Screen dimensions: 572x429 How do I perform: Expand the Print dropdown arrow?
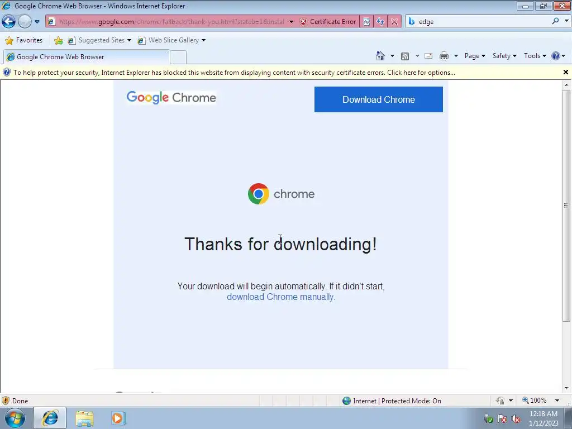(456, 56)
